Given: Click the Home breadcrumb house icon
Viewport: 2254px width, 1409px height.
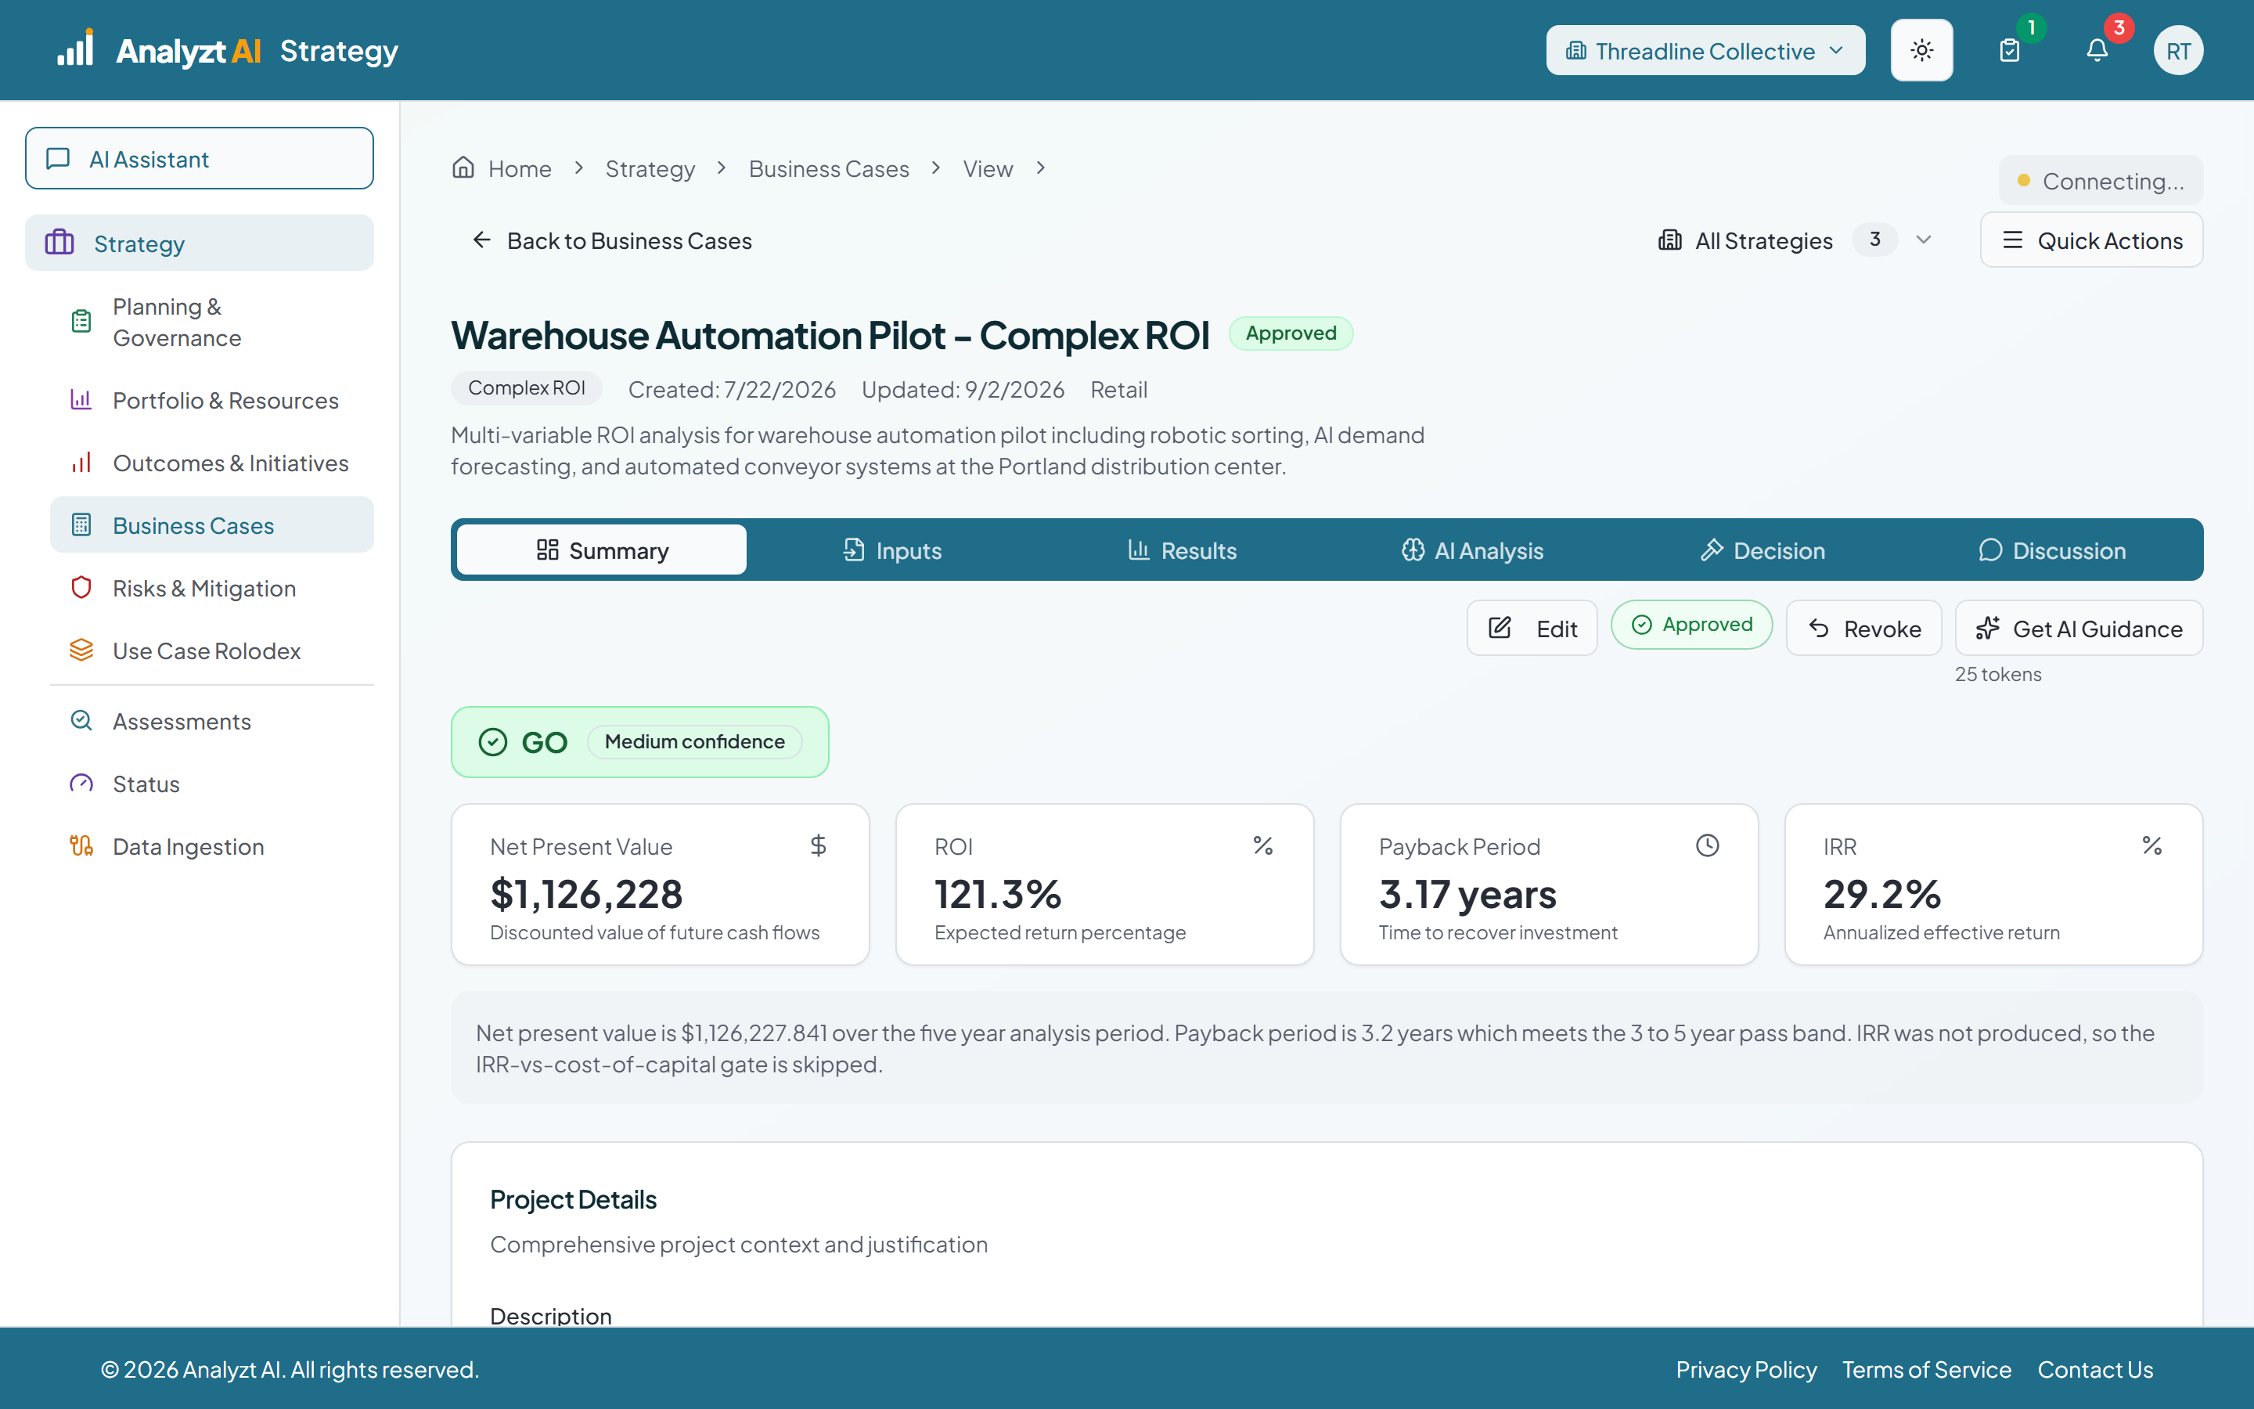Looking at the screenshot, I should [463, 168].
